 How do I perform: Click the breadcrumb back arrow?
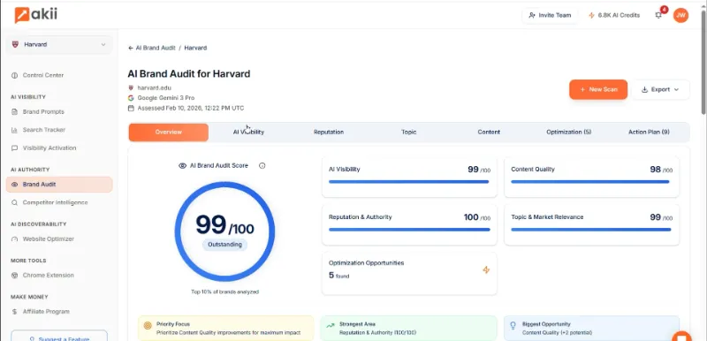click(131, 48)
